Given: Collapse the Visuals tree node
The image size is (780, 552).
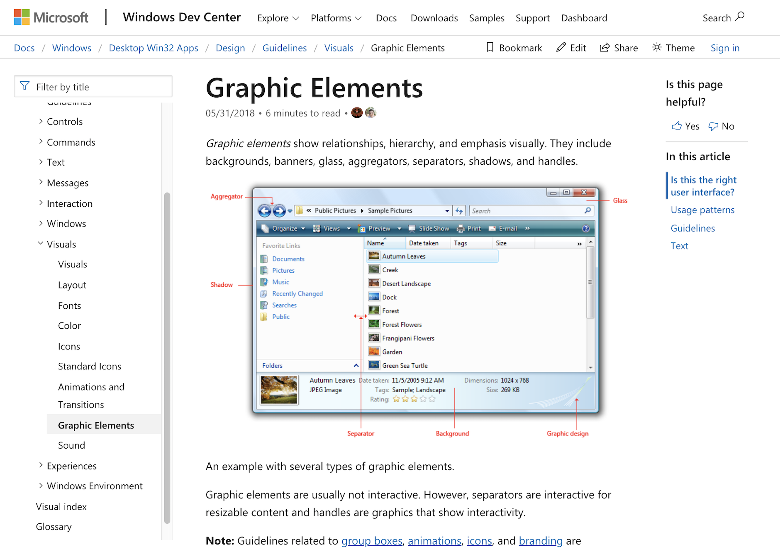Looking at the screenshot, I should (x=41, y=244).
